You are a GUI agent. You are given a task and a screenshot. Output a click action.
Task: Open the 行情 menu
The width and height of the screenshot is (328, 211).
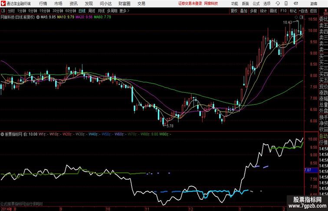click(x=43, y=3)
